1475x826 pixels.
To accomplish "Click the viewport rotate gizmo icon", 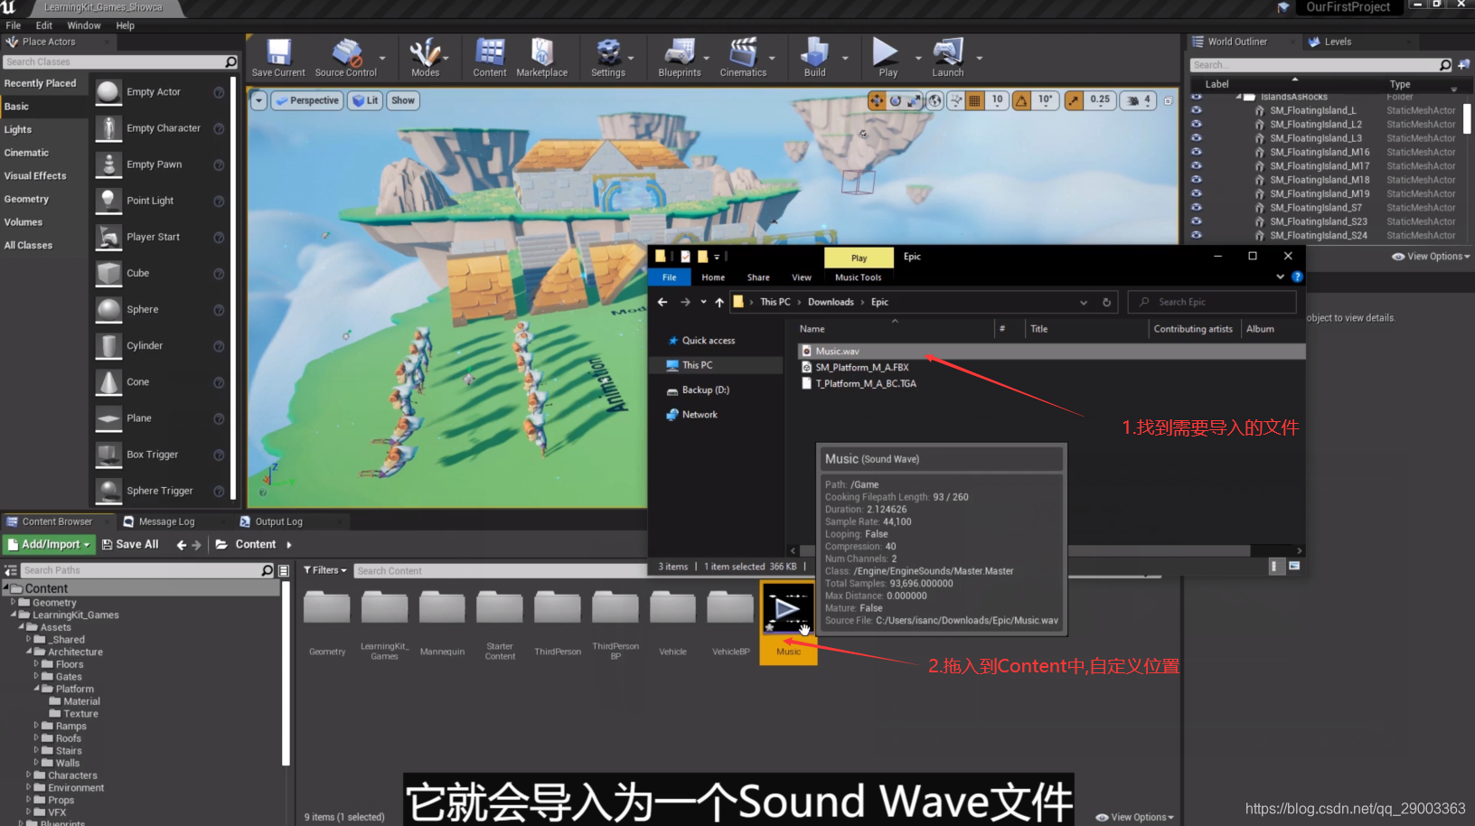I will (895, 100).
